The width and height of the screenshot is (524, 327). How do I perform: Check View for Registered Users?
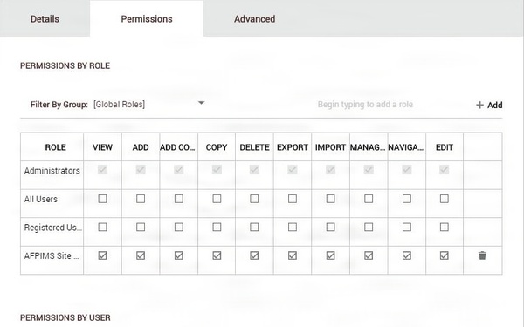tap(102, 228)
